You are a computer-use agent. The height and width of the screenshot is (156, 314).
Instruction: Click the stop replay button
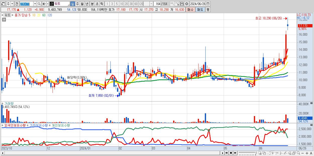point(231,153)
